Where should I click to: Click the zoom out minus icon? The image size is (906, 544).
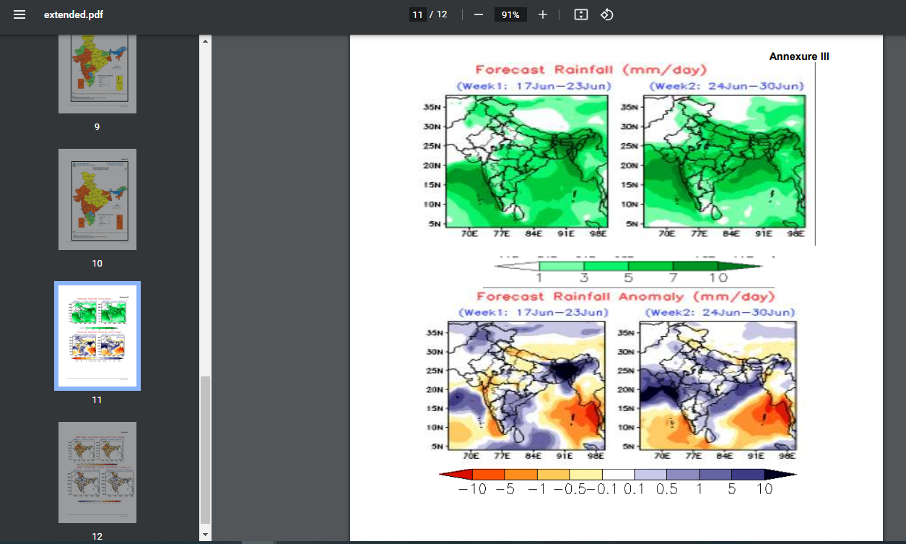point(478,14)
